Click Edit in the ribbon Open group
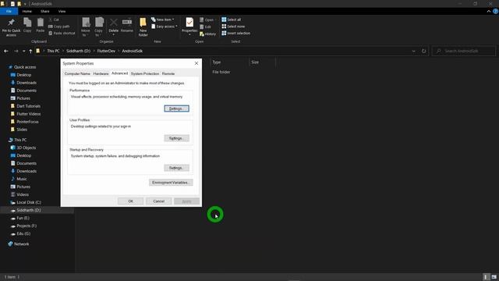499x281 pixels. click(x=205, y=27)
